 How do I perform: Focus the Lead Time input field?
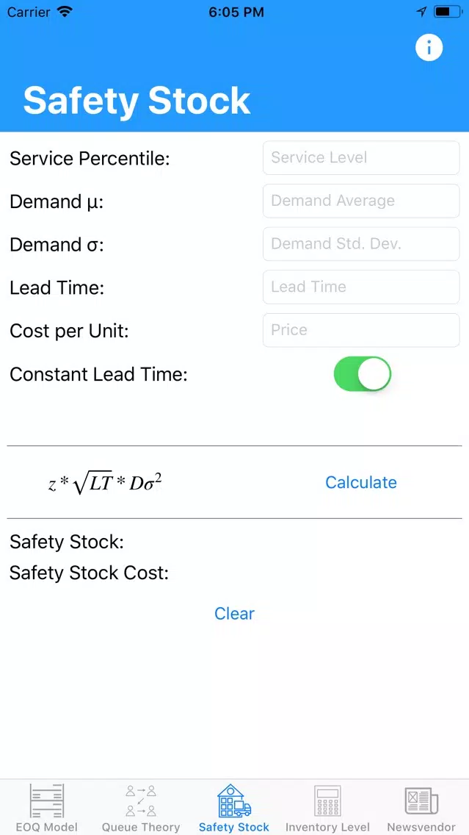pos(361,287)
